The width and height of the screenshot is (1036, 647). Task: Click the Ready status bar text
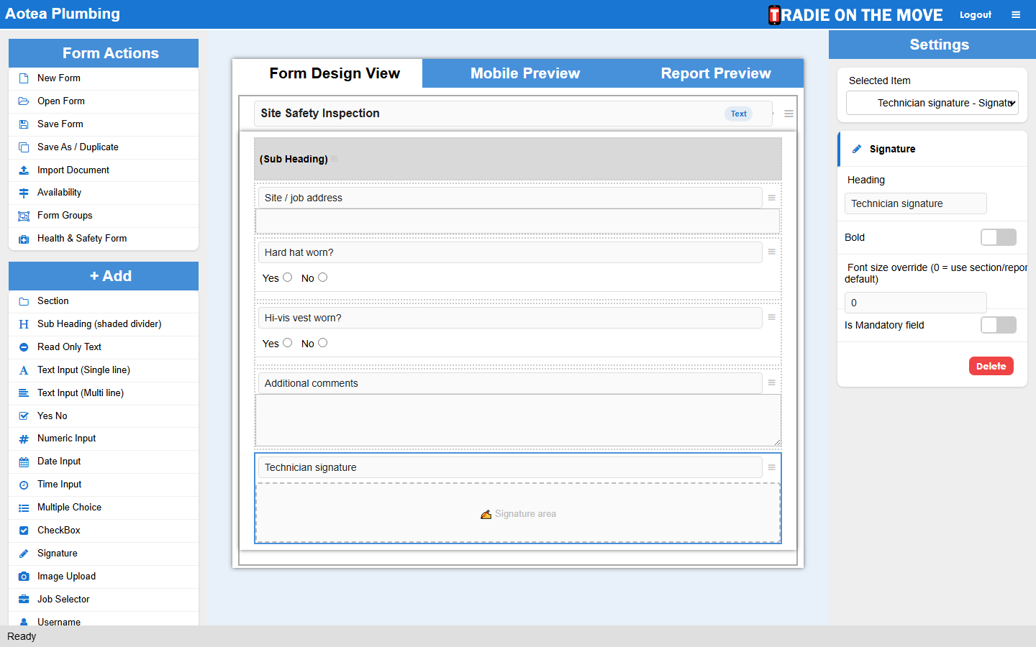pos(22,636)
